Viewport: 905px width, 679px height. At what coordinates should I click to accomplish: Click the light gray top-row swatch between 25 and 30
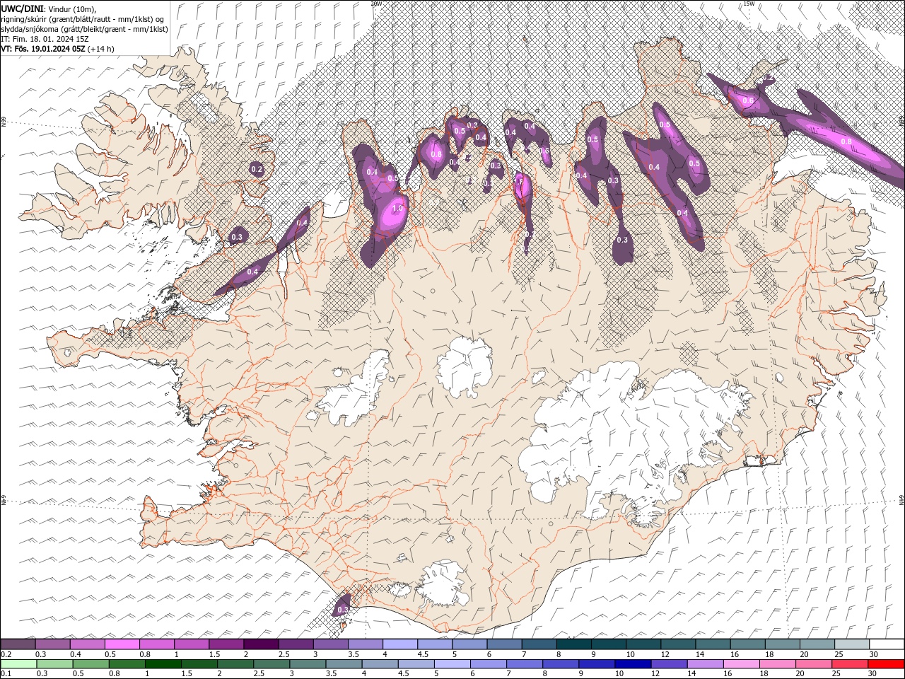tap(852, 644)
